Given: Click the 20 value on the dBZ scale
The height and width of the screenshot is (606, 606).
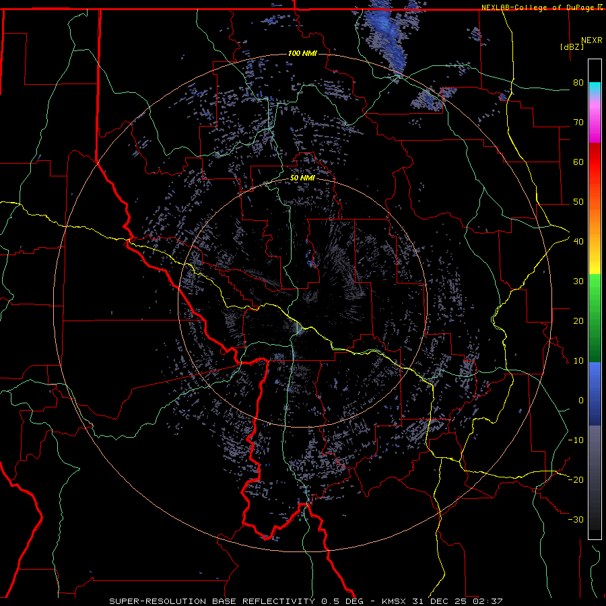Looking at the screenshot, I should (x=578, y=321).
